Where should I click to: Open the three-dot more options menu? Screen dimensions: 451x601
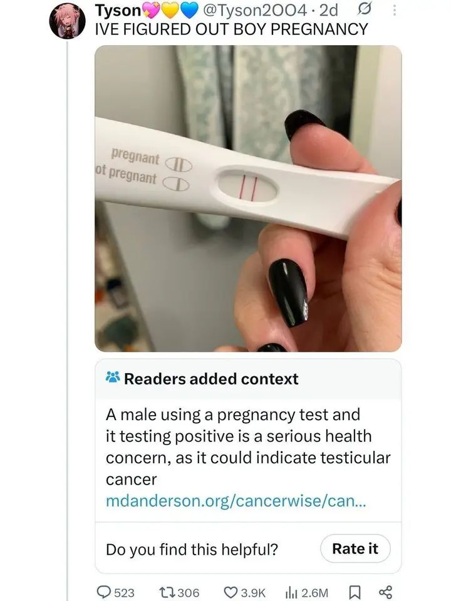click(x=394, y=10)
